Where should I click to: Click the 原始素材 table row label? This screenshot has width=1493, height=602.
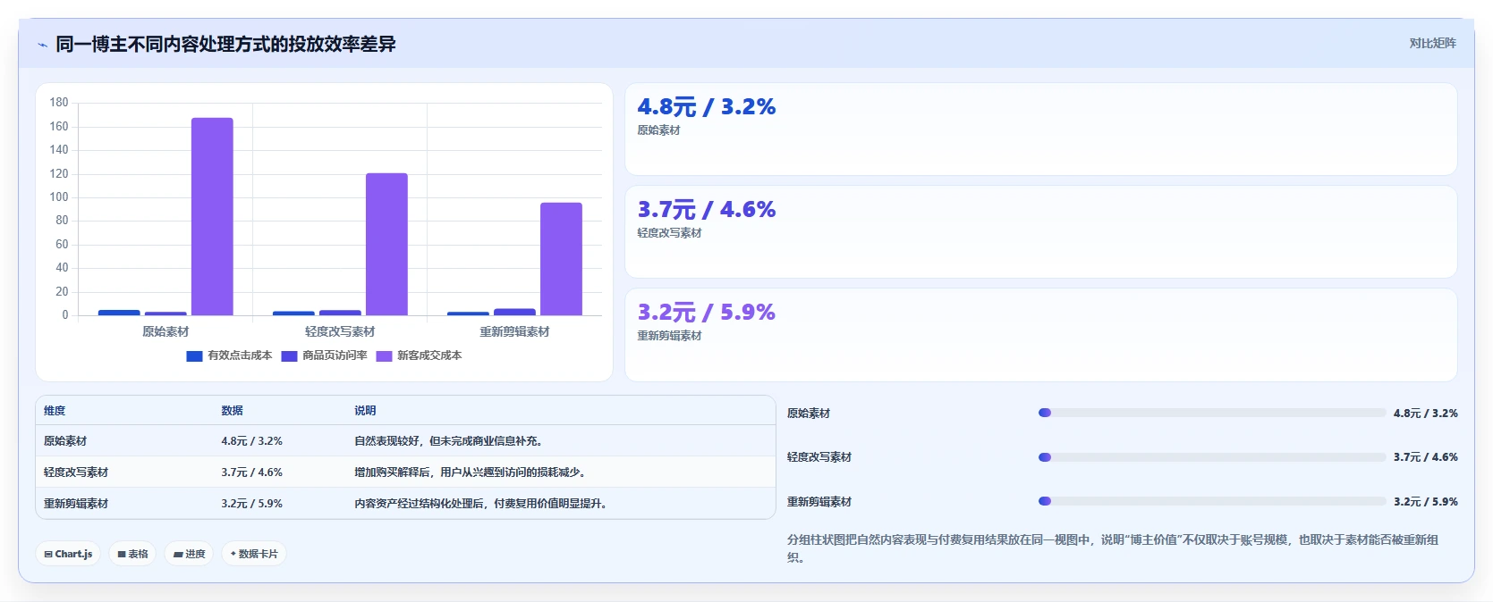click(x=65, y=441)
